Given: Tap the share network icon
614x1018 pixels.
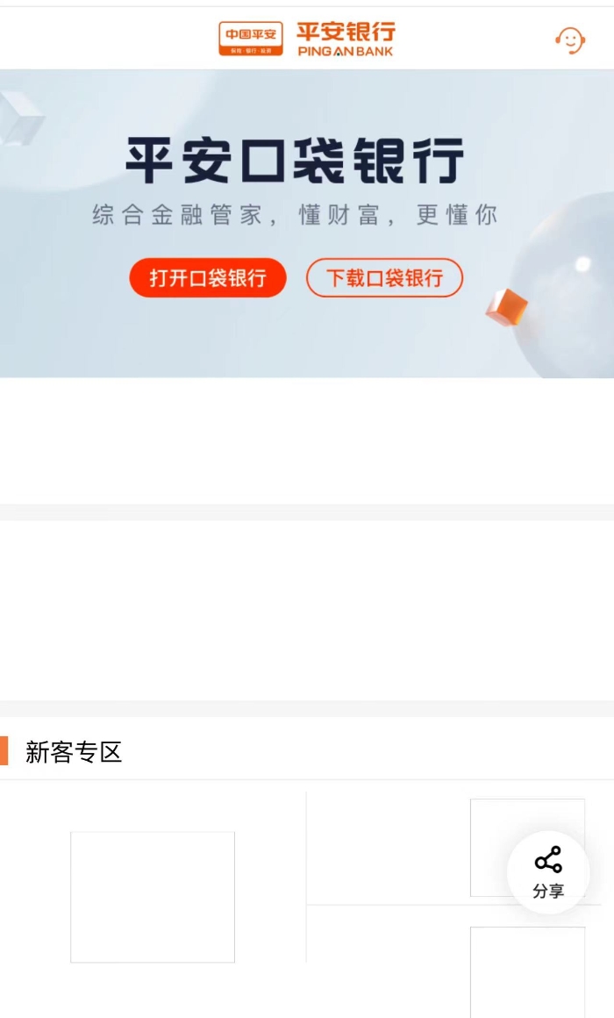Looking at the screenshot, I should coord(548,859).
